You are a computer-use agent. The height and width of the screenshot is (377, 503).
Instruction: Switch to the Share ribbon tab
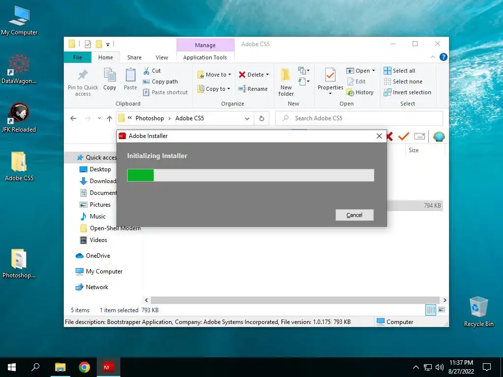134,57
